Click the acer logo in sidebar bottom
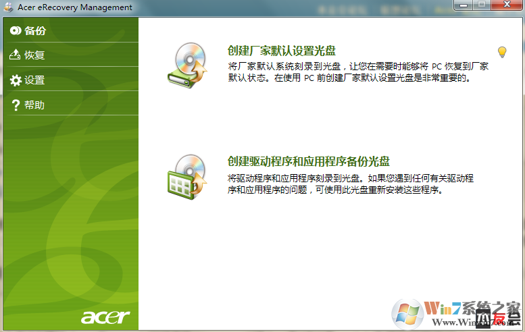 click(105, 316)
